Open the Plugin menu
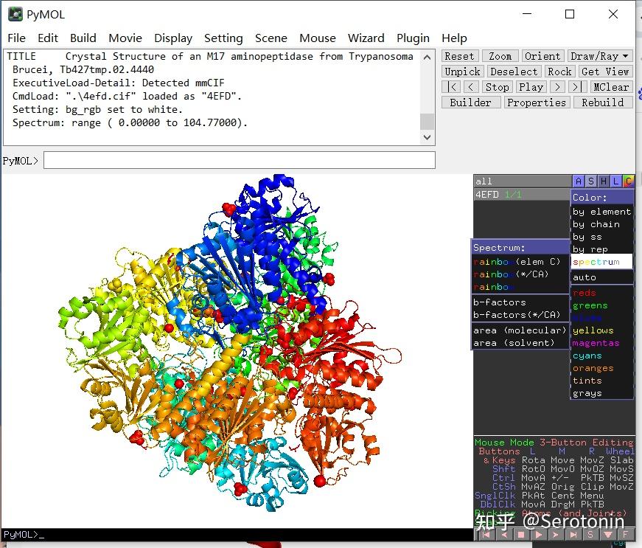This screenshot has height=548, width=642. 413,38
